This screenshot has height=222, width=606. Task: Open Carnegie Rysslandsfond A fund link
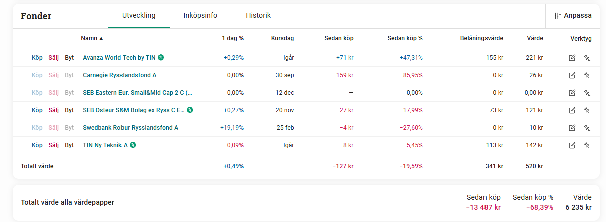click(119, 75)
